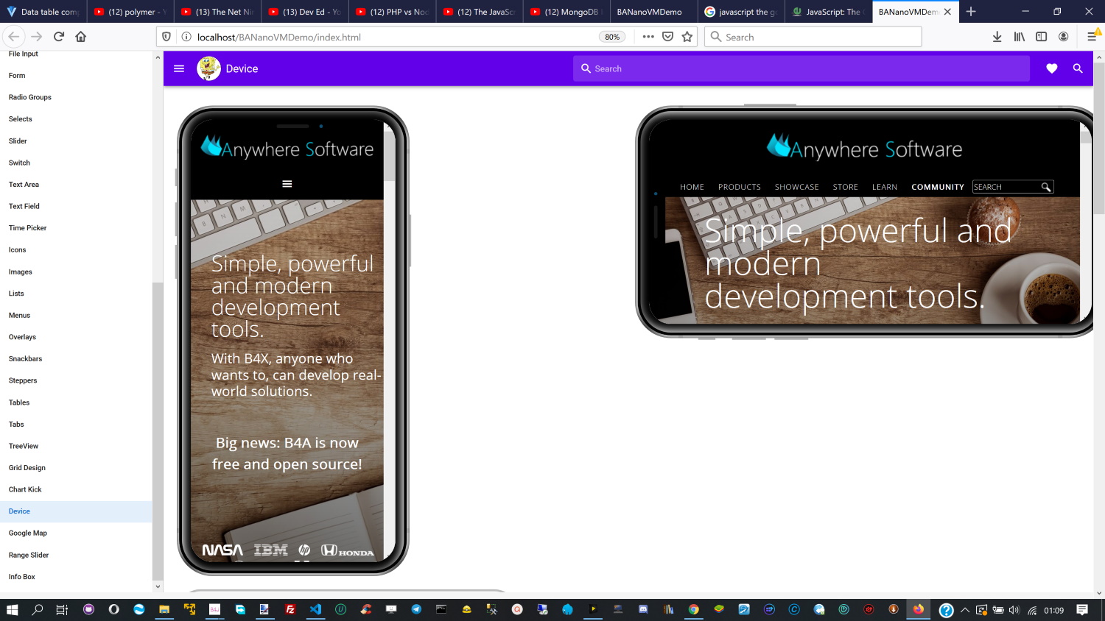Click the heart favorite icon in header

coord(1052,68)
